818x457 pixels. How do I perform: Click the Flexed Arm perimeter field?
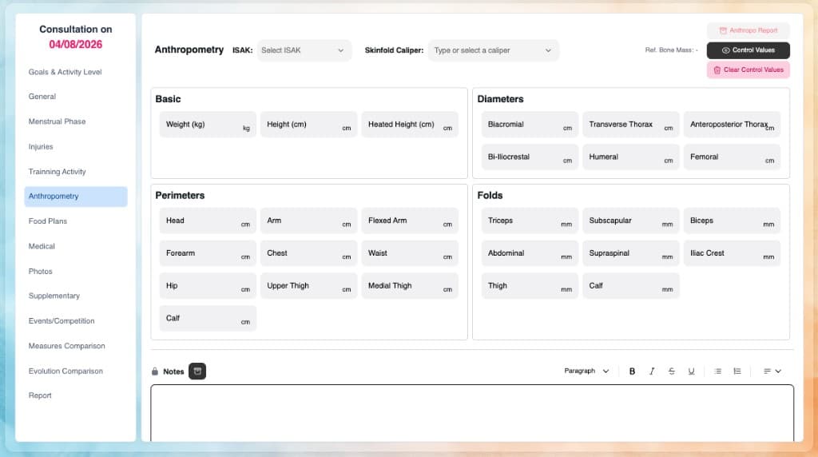tap(410, 221)
